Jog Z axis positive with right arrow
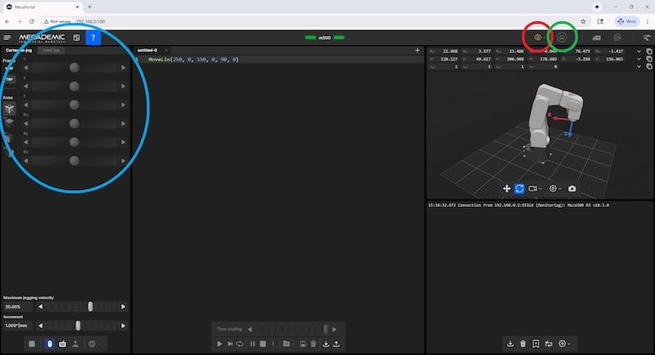655x355 pixels. coord(124,105)
